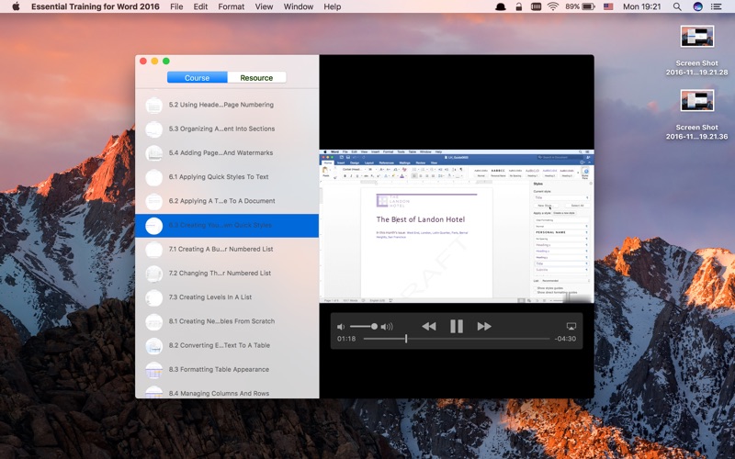Click the video progress playhead

[406, 338]
